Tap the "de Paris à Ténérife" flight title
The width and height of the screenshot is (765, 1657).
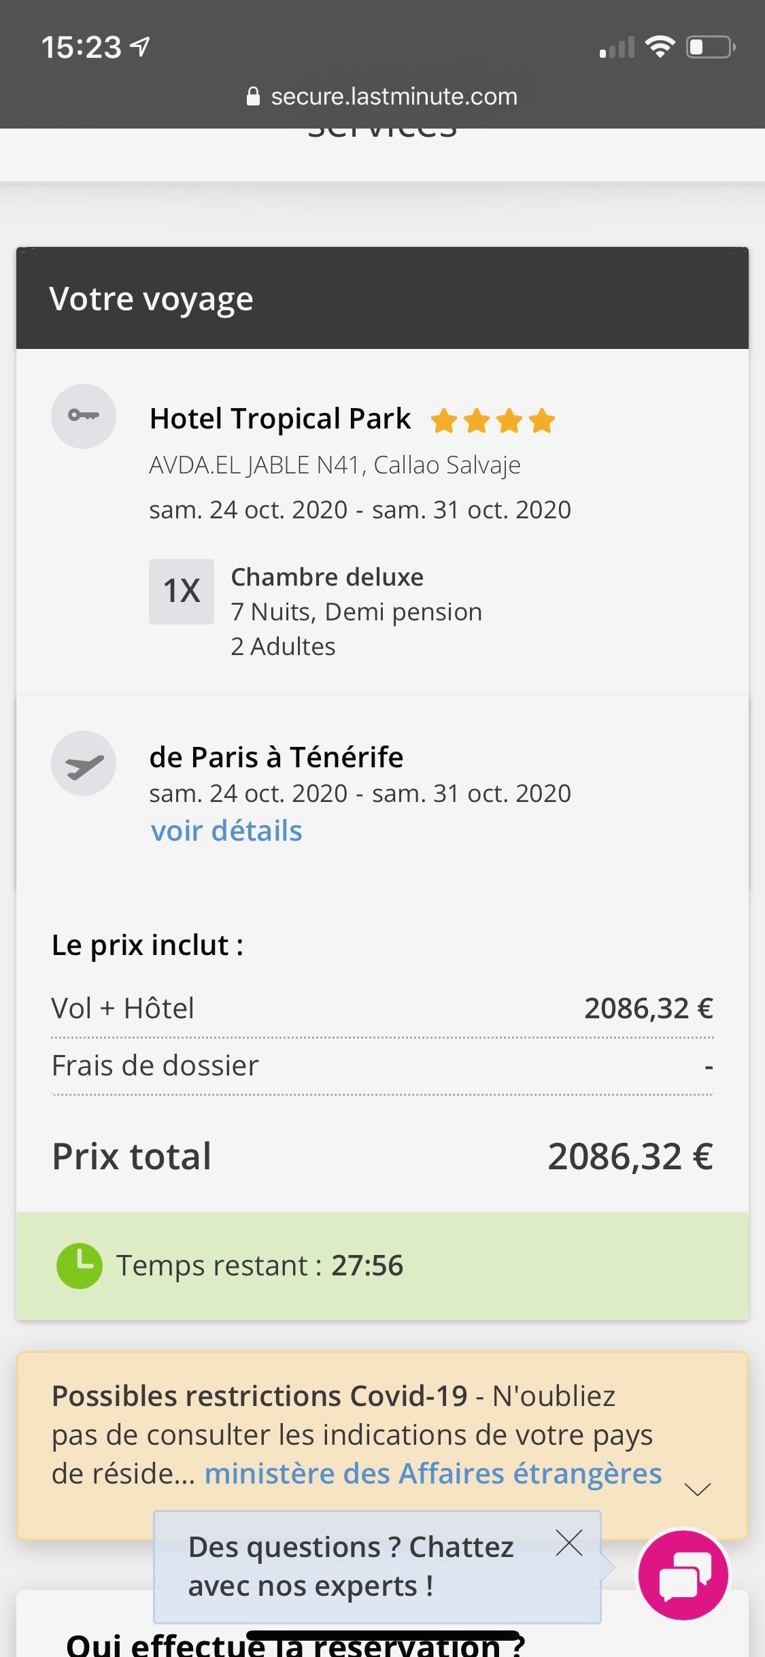276,757
